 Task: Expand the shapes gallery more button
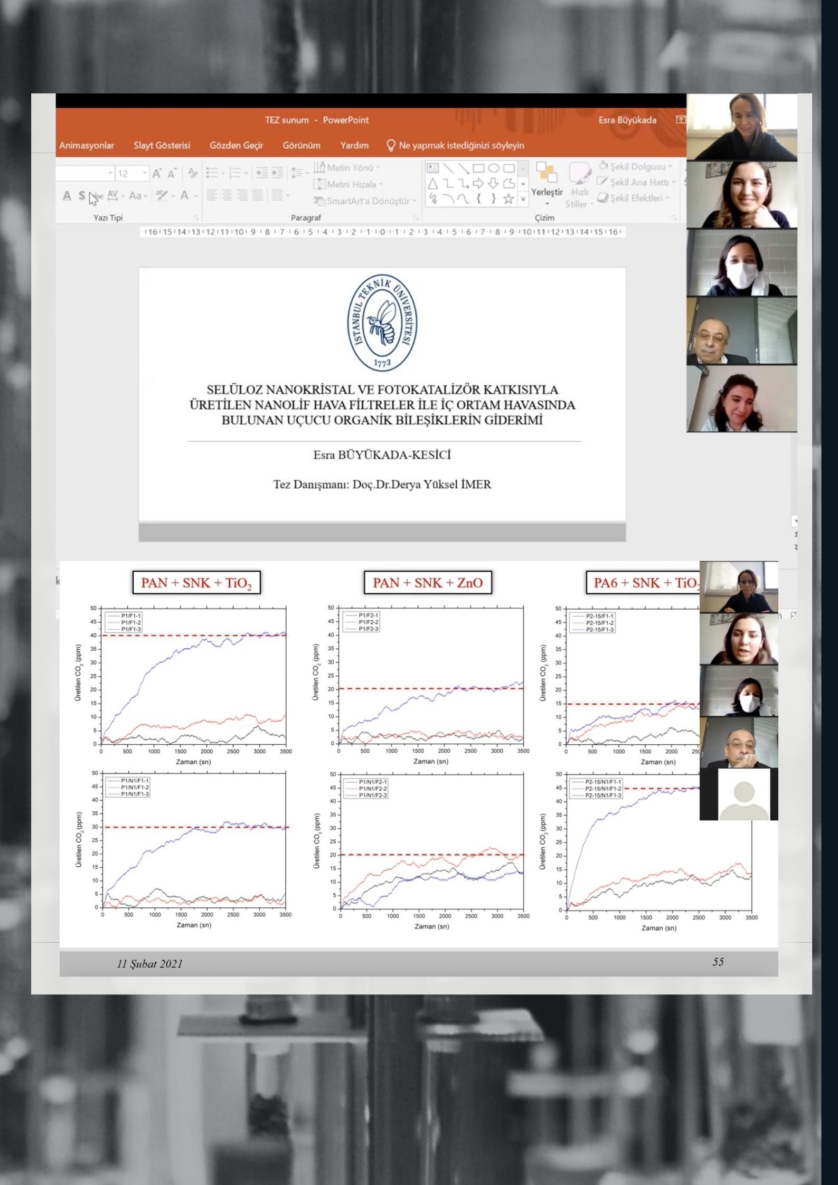click(523, 199)
